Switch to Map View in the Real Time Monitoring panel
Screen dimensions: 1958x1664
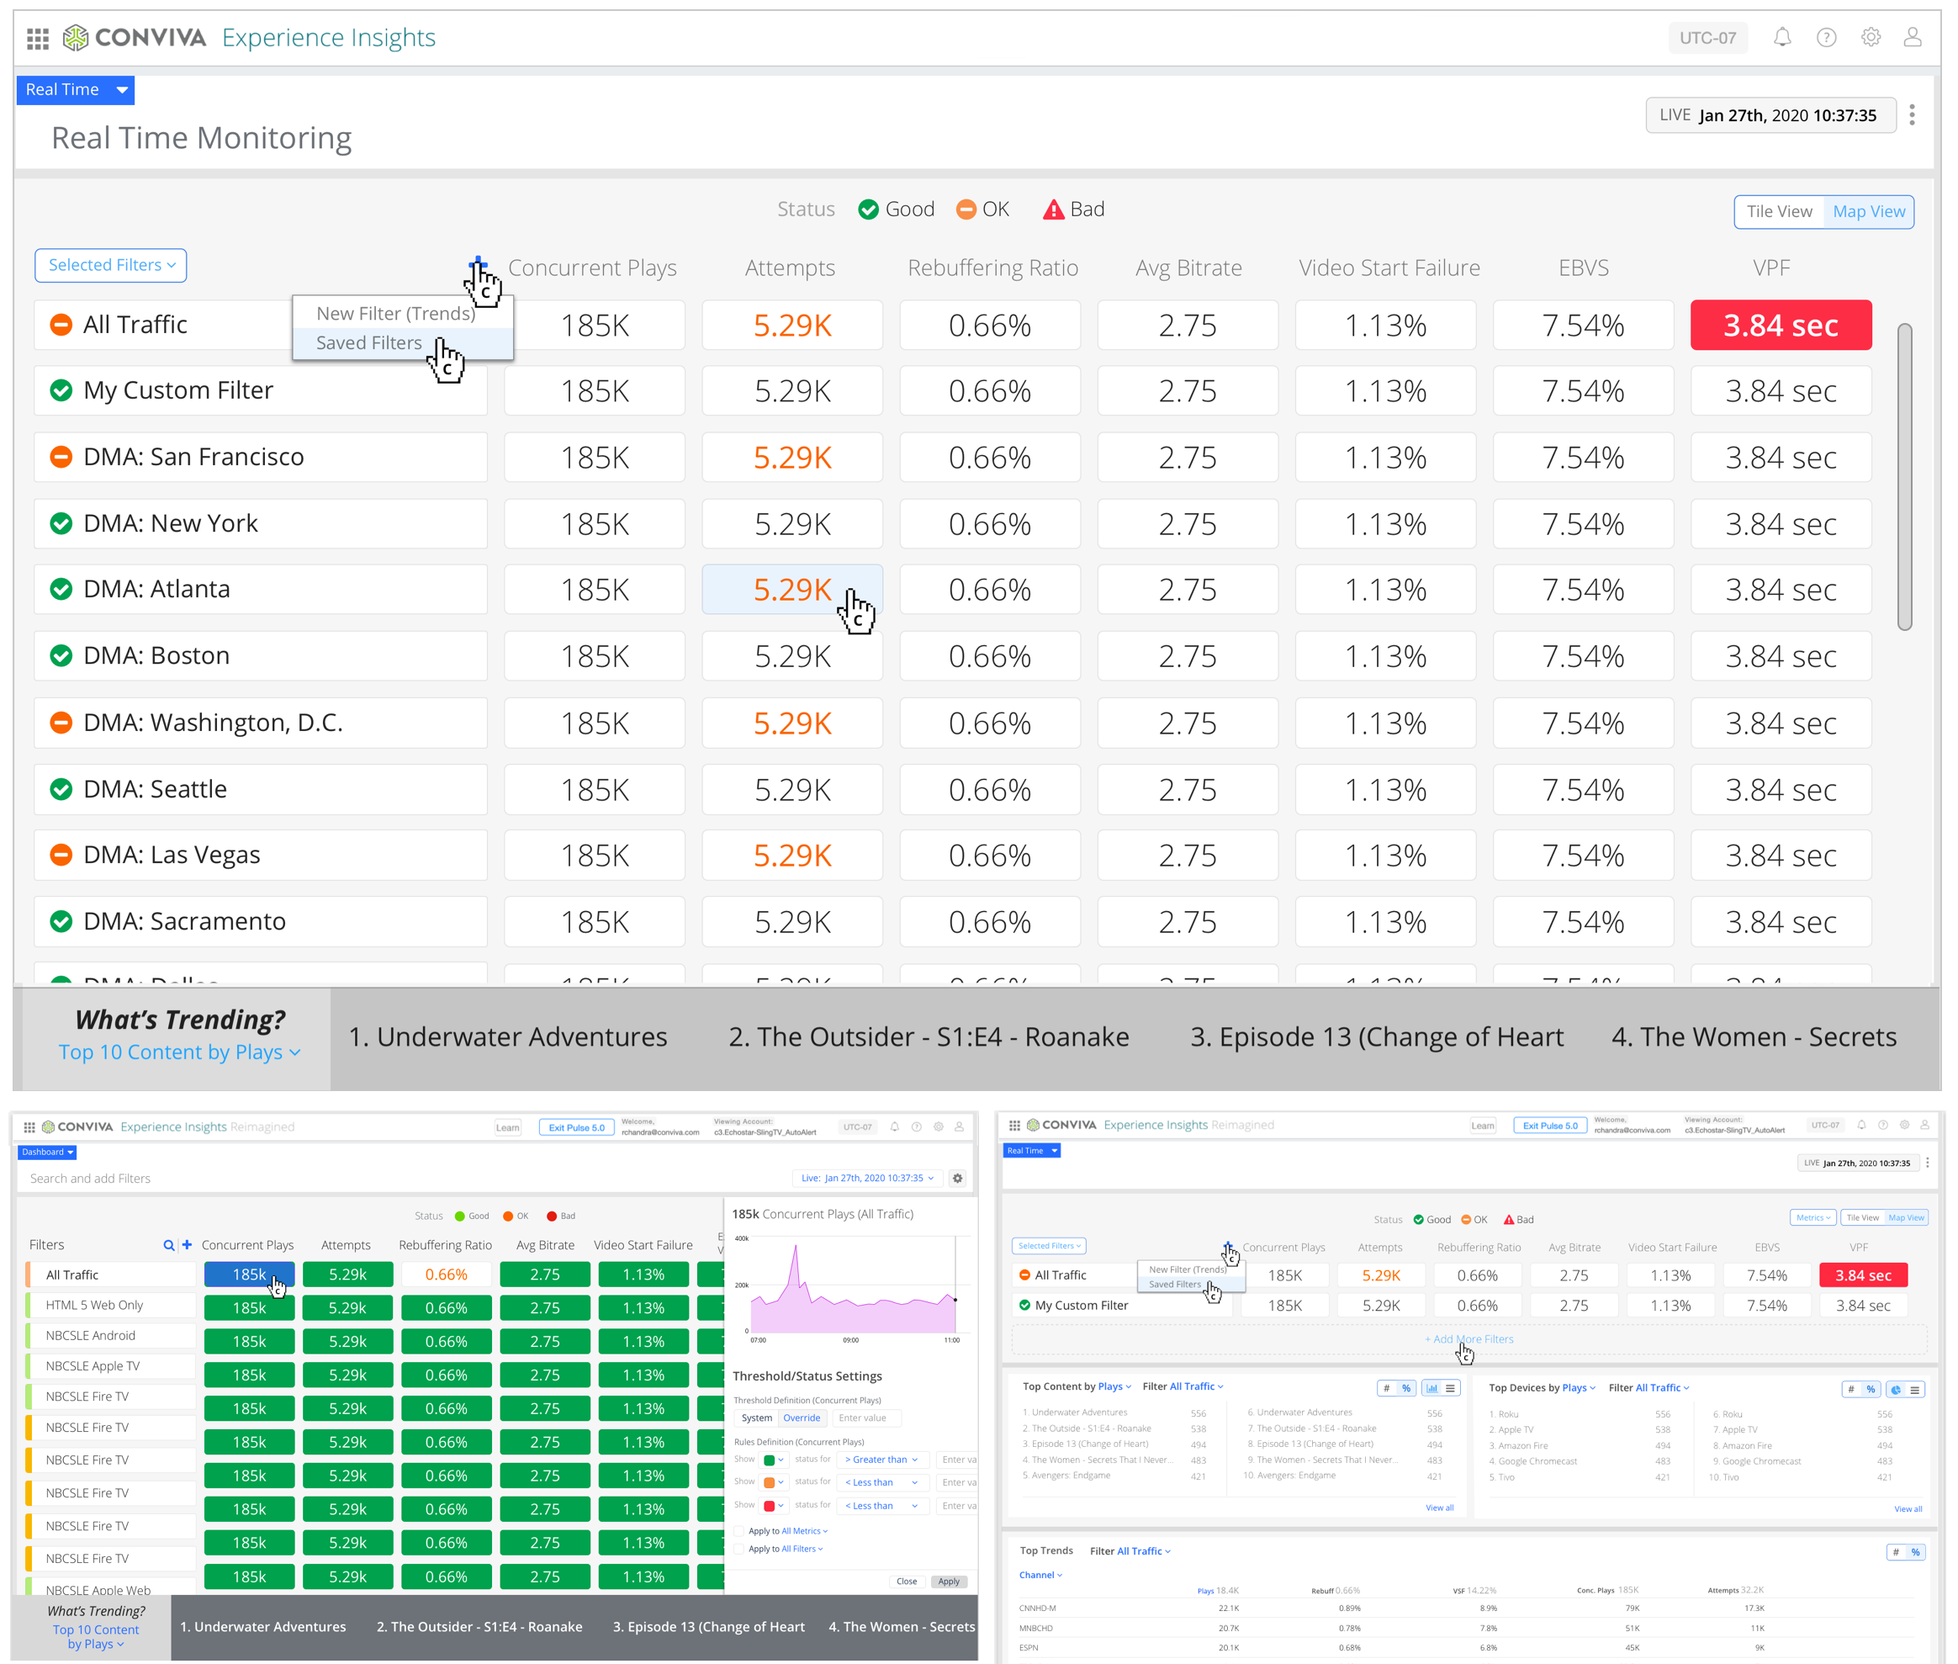tap(1868, 211)
